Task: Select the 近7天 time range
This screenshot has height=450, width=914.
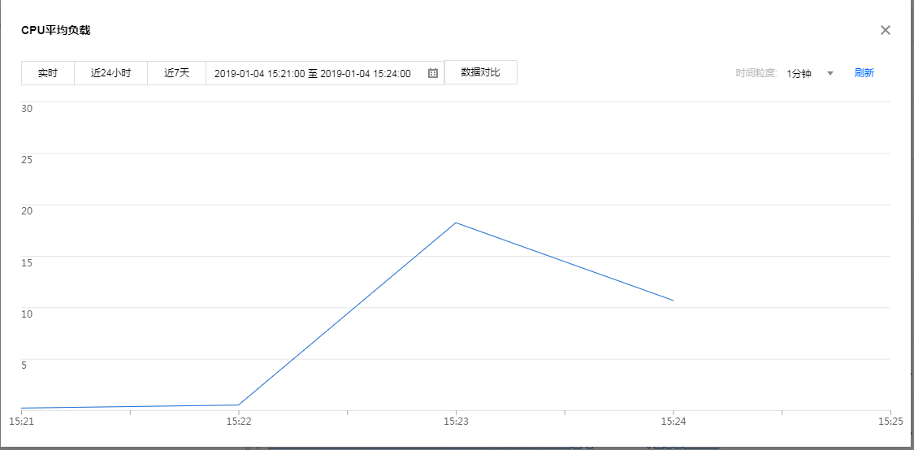Action: tap(176, 73)
